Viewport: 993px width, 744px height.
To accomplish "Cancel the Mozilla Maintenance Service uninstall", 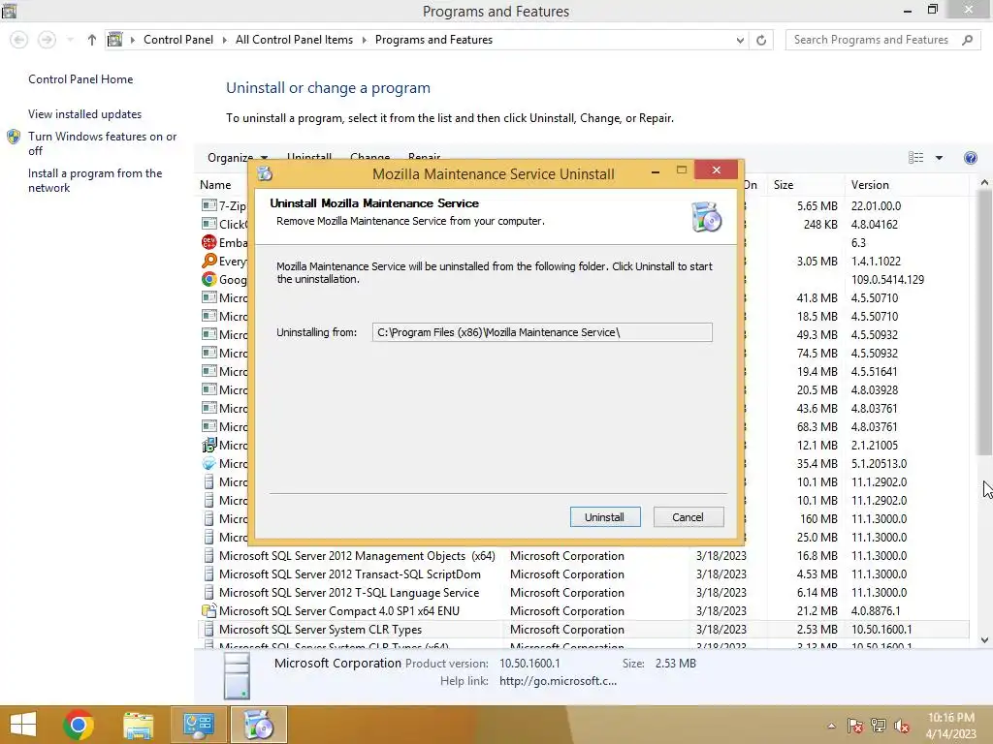I will (x=688, y=517).
